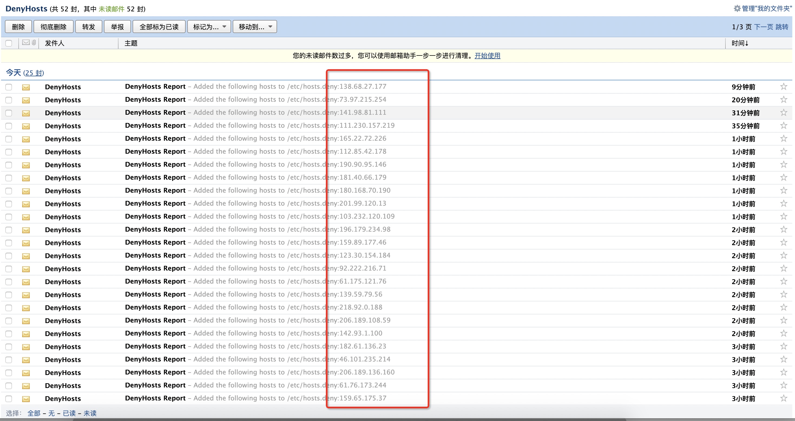Star the 9分钟前 DenyHosts email
The image size is (795, 421).
click(x=783, y=87)
